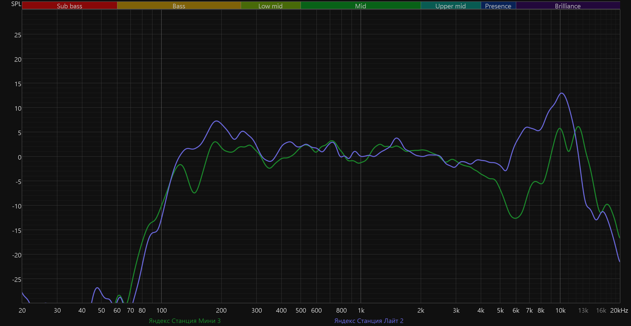Toggle the Яндекс Станция Лайт 2 legend

click(369, 321)
